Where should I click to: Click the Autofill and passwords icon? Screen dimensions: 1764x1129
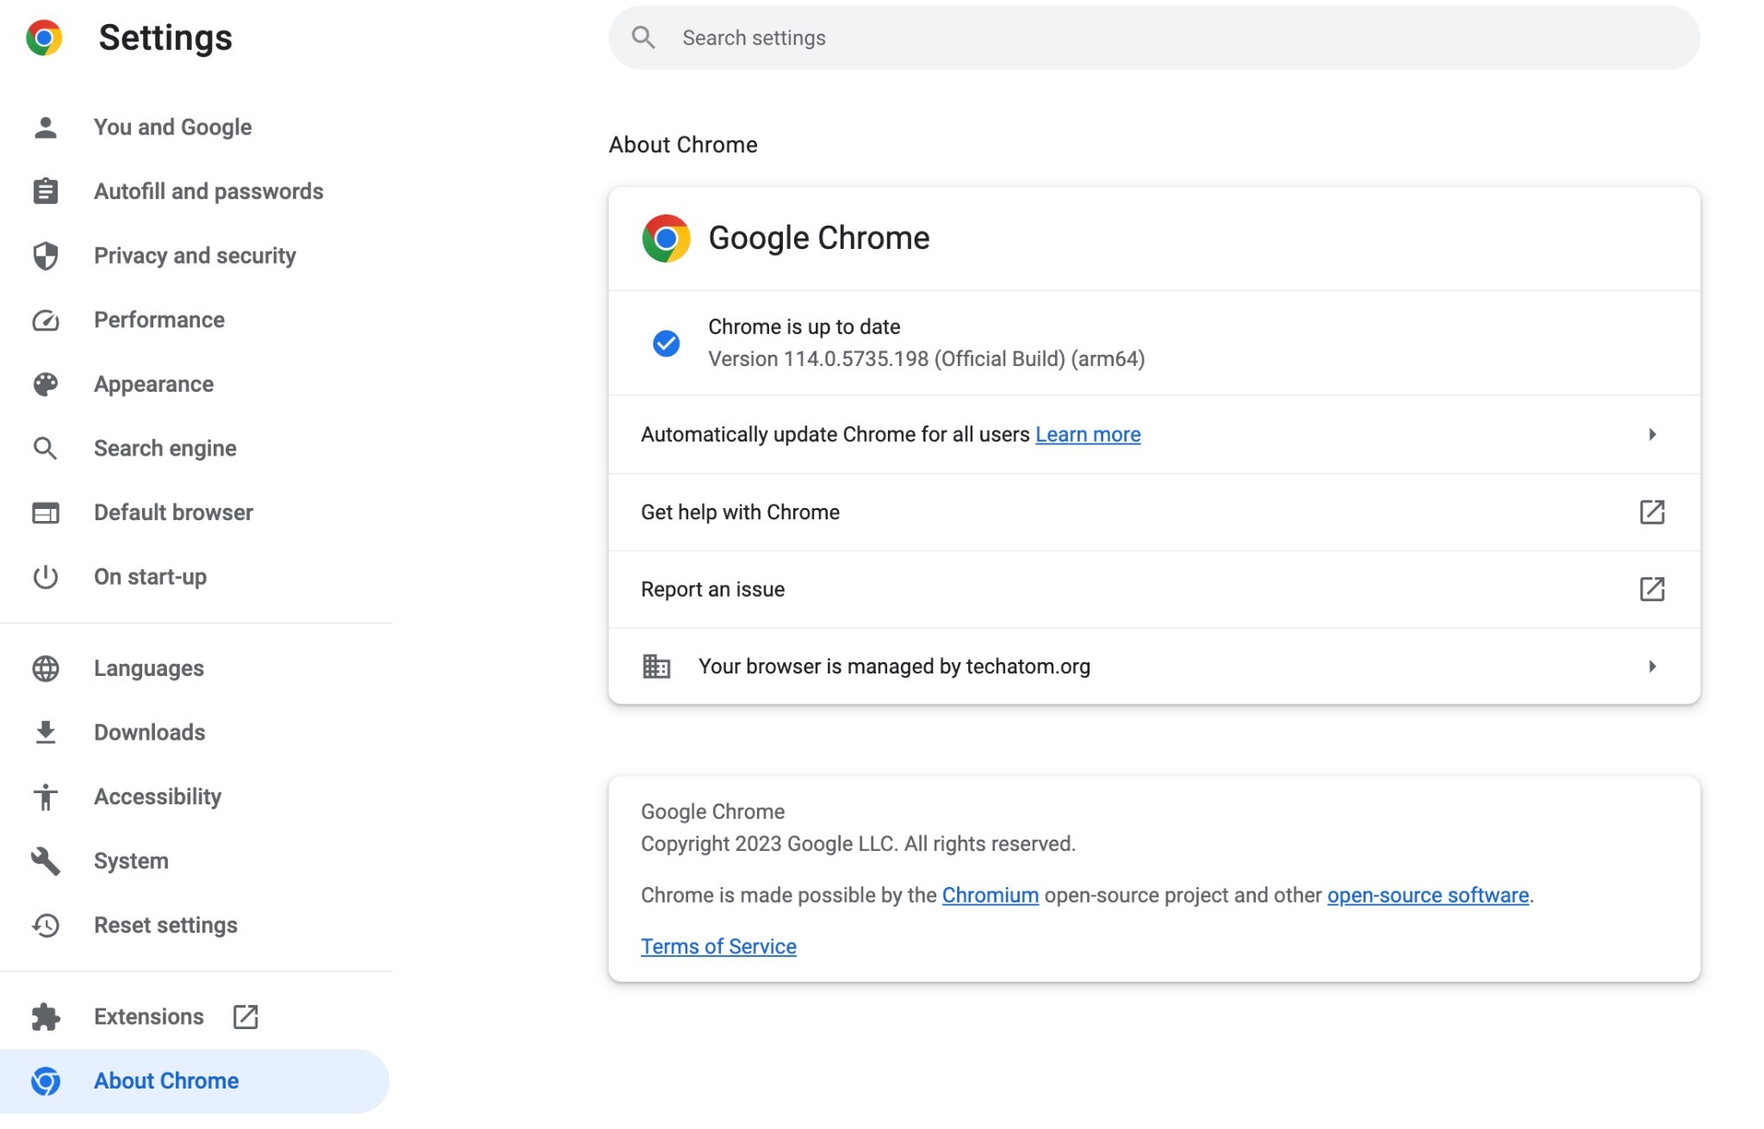coord(45,190)
